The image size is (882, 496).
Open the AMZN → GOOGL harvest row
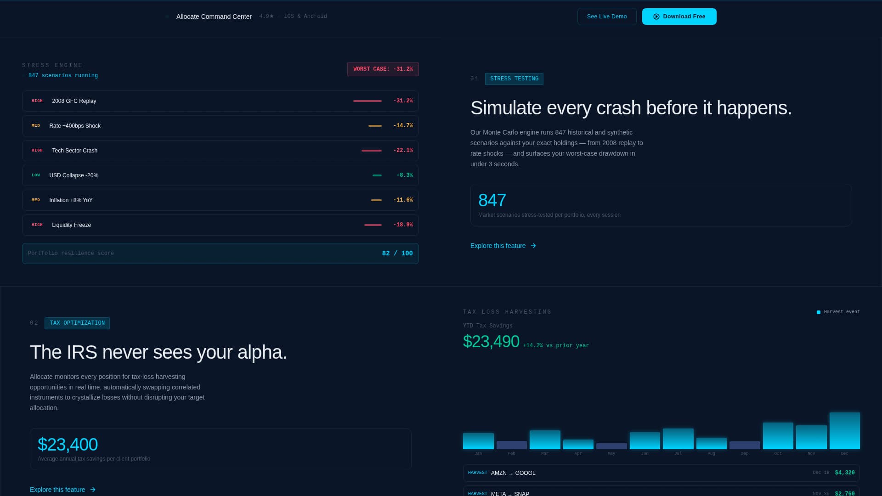tap(661, 473)
